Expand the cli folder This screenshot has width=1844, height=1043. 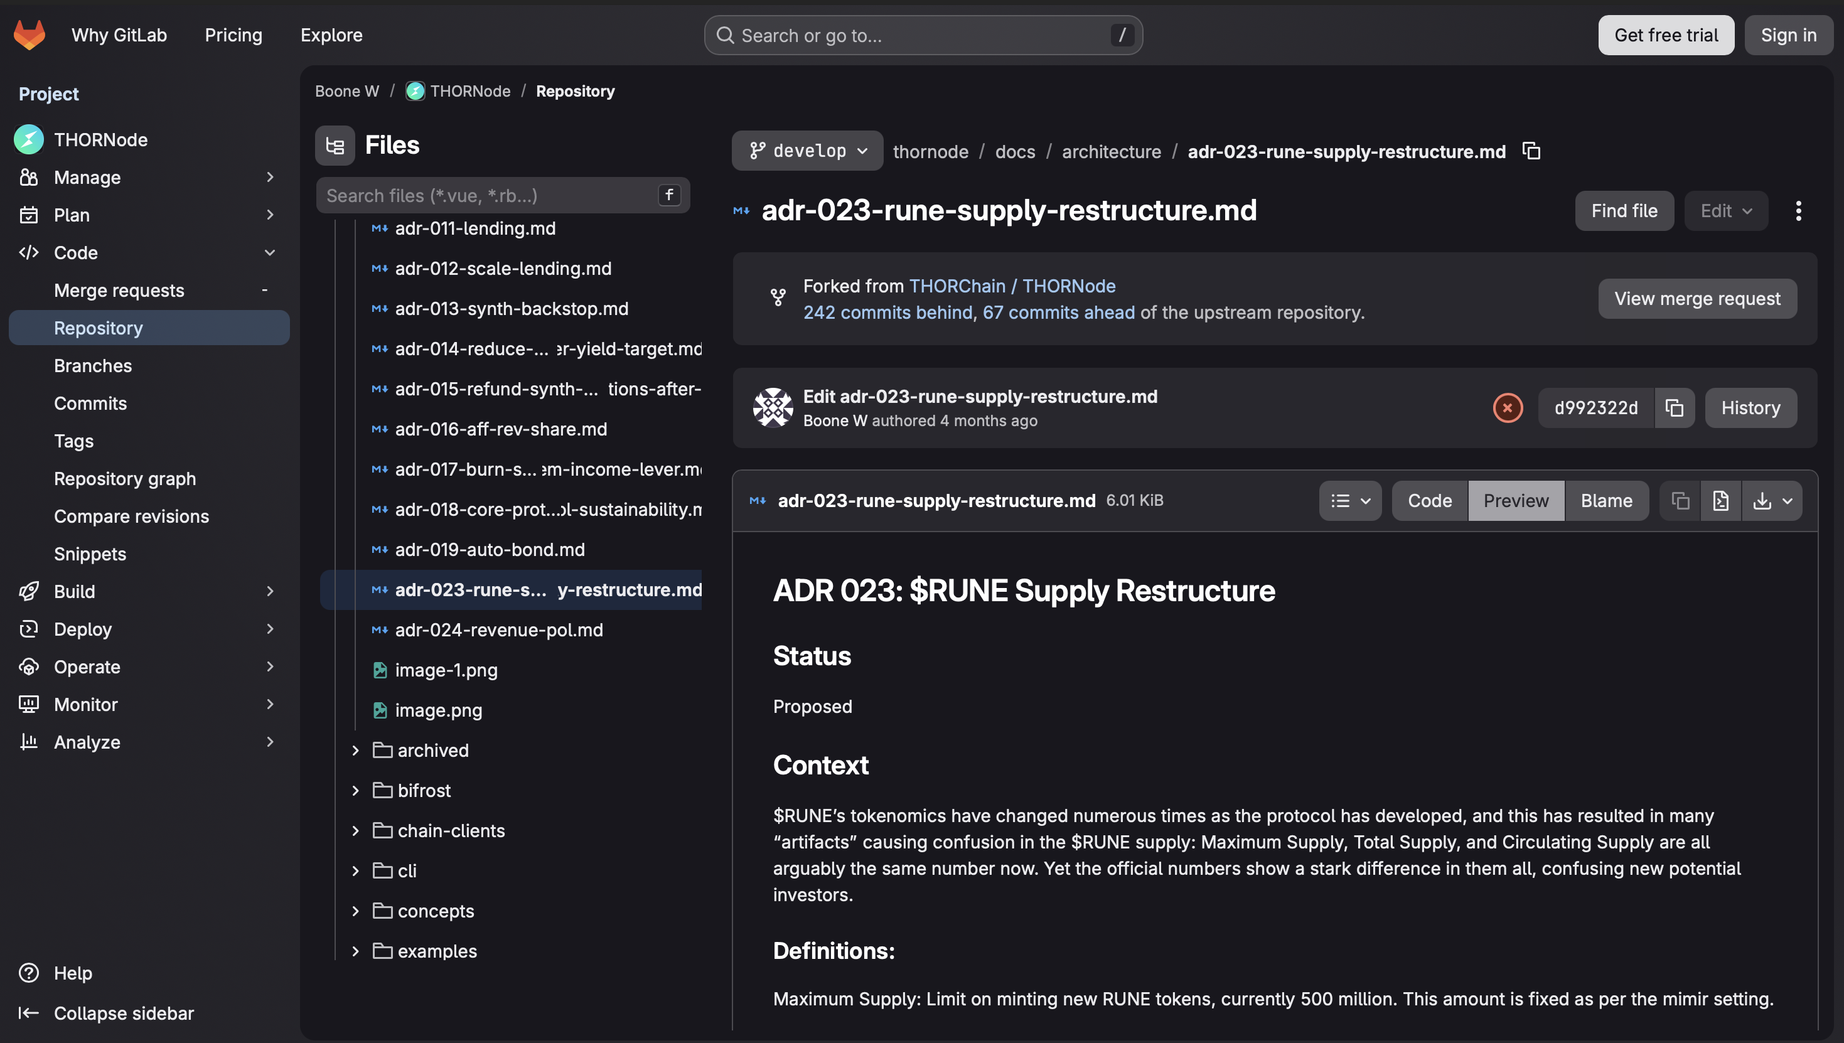(355, 871)
